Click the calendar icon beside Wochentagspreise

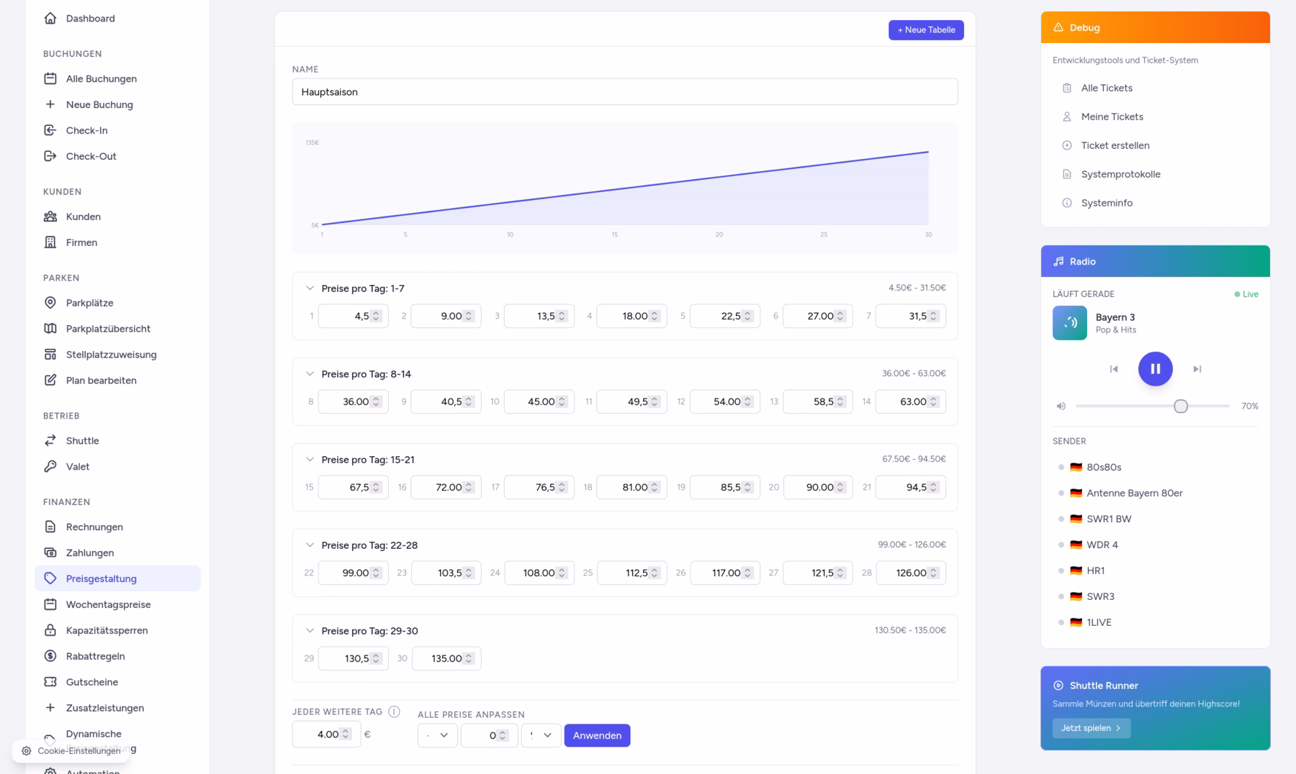pyautogui.click(x=50, y=606)
